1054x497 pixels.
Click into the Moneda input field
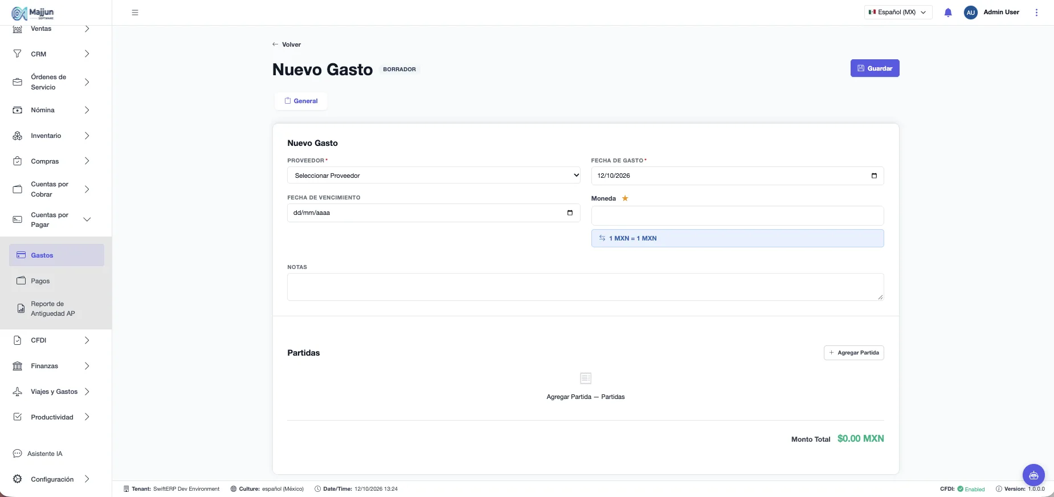tap(737, 215)
